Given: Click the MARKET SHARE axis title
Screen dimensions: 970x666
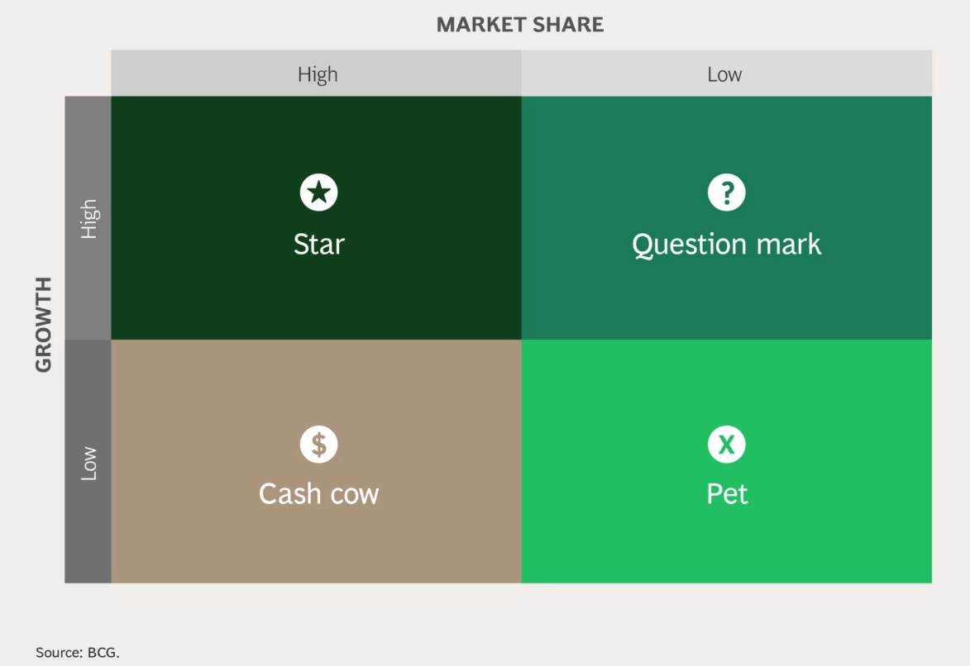Looking at the screenshot, I should click(x=520, y=25).
